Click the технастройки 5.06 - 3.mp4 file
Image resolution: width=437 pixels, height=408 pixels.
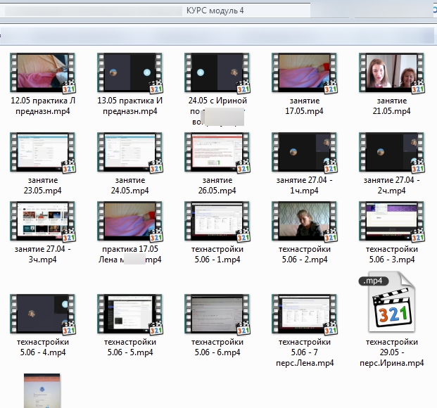click(x=391, y=222)
